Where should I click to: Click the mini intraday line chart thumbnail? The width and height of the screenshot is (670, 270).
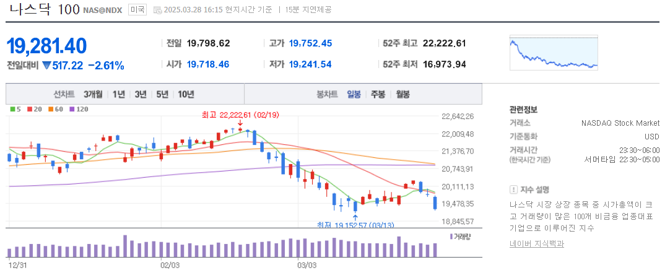pyautogui.click(x=554, y=53)
